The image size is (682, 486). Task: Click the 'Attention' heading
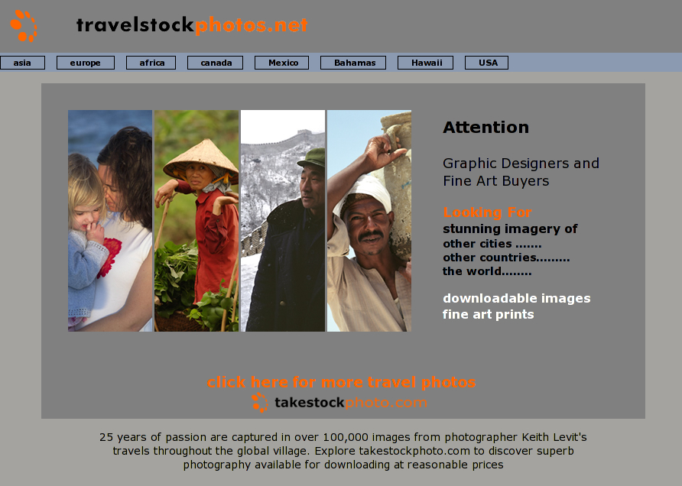pos(486,128)
